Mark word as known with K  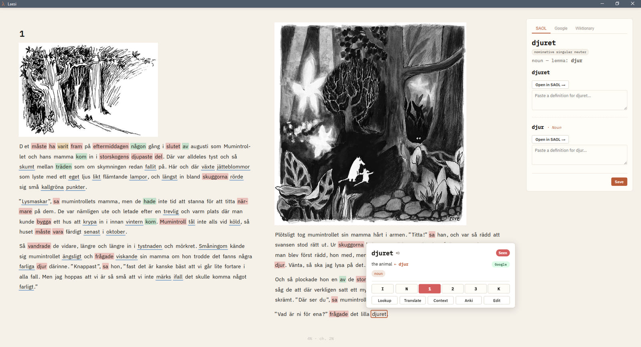pos(499,289)
